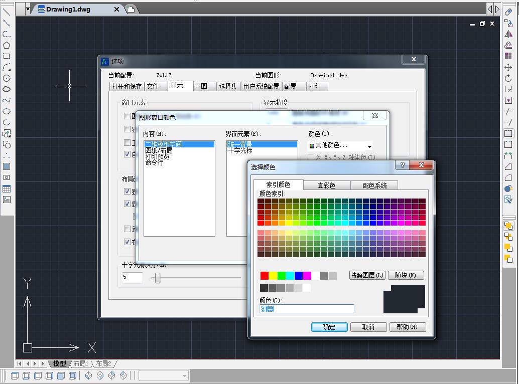Click the Table tool icon
The height and width of the screenshot is (384, 519).
coord(7,189)
